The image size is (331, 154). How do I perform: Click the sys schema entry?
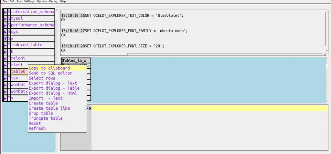point(15,32)
